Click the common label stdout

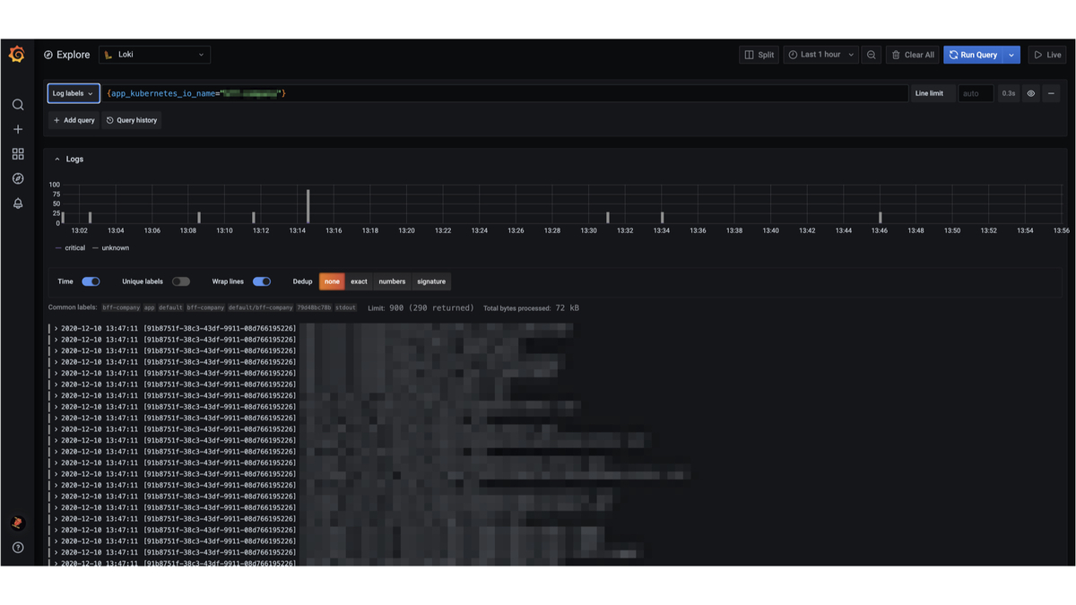coord(345,307)
